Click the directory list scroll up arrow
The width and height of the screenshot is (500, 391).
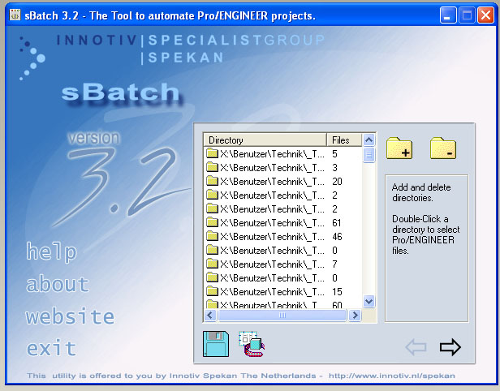click(369, 140)
